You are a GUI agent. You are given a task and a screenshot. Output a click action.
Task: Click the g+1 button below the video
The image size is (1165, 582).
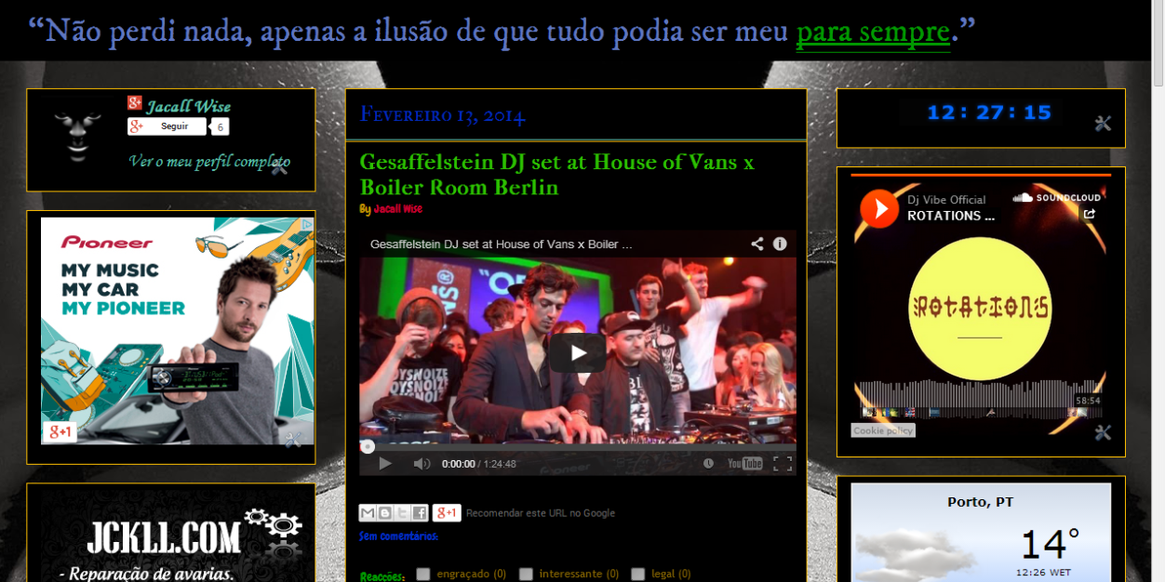click(447, 513)
